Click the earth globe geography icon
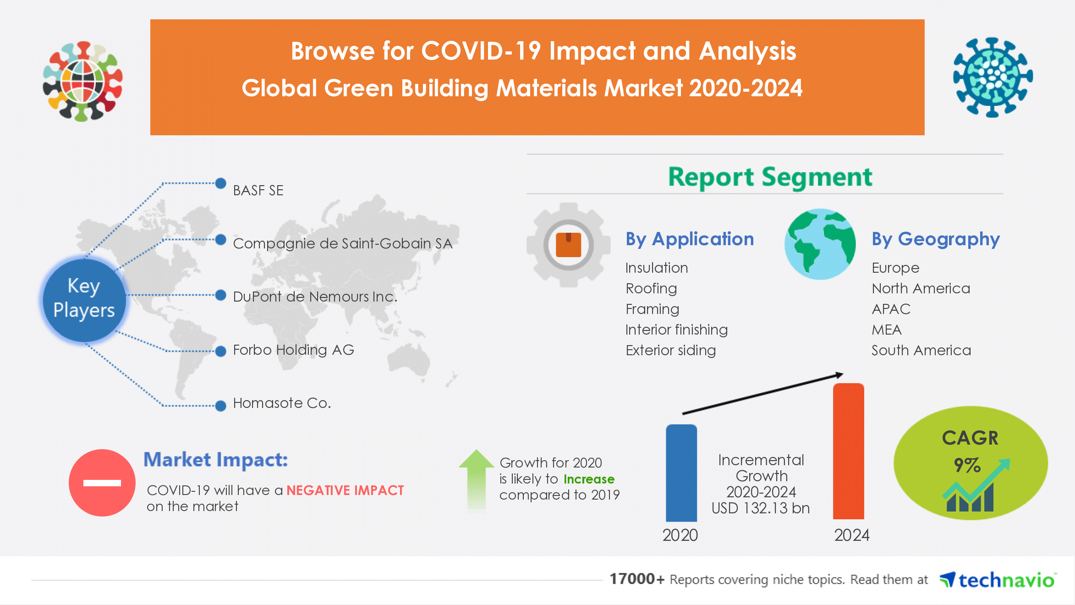1075x605 pixels. click(820, 244)
